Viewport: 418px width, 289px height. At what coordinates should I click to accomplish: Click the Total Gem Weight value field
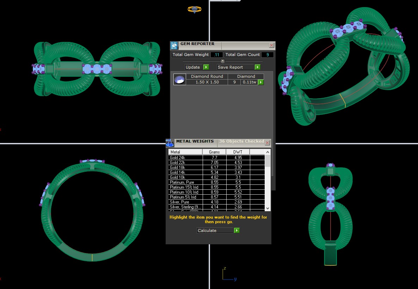[x=217, y=55]
